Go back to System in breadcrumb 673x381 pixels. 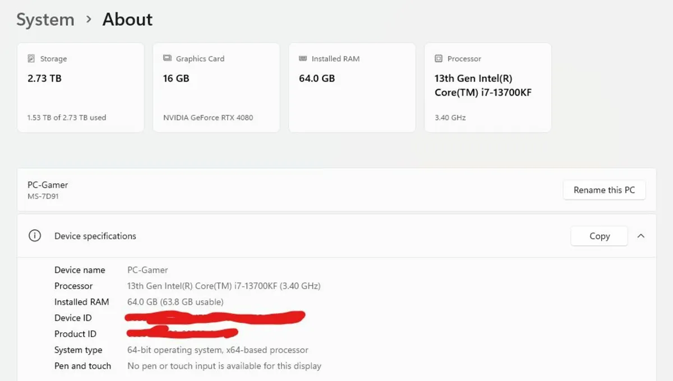point(45,20)
